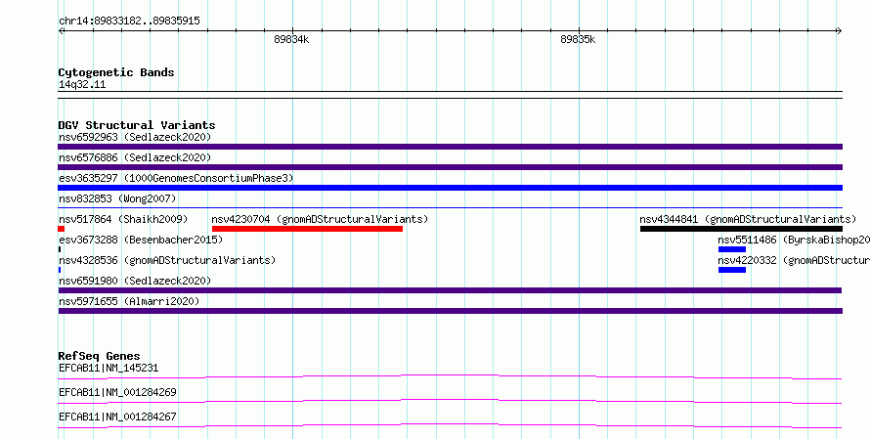Image resolution: width=870 pixels, height=439 pixels.
Task: Open the nsv4230704 gnomAD variant label
Action: point(320,219)
